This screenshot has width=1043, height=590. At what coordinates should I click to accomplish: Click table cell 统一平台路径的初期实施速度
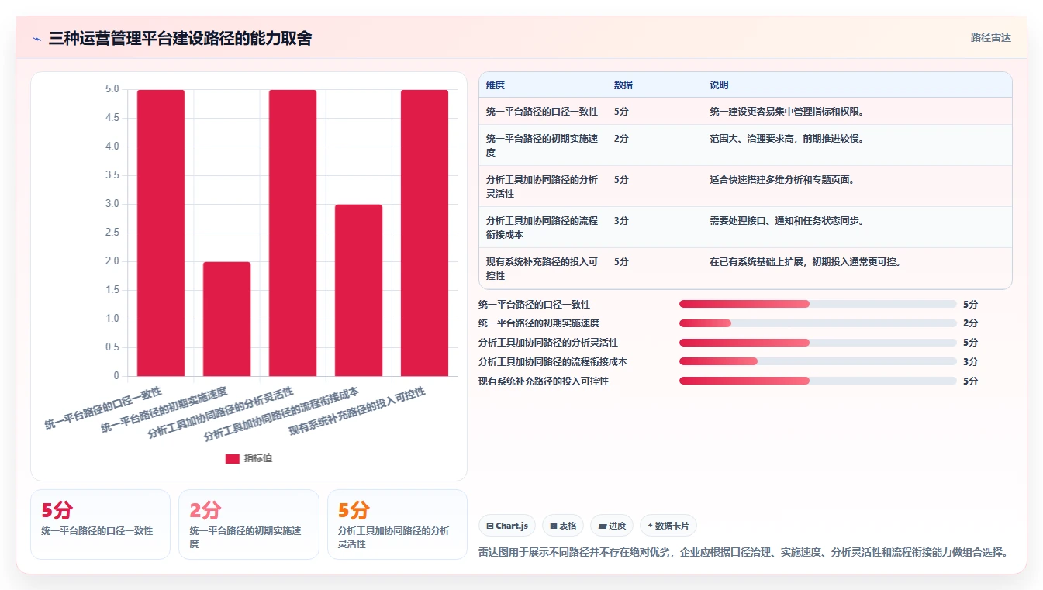click(542, 146)
